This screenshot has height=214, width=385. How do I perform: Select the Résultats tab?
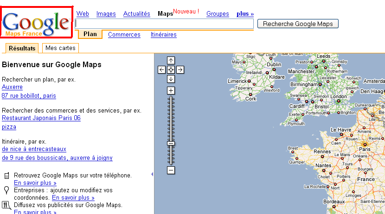pyautogui.click(x=22, y=48)
